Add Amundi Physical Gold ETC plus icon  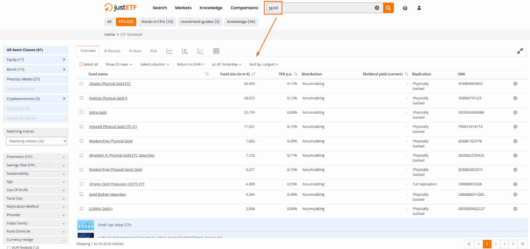pyautogui.click(x=515, y=127)
